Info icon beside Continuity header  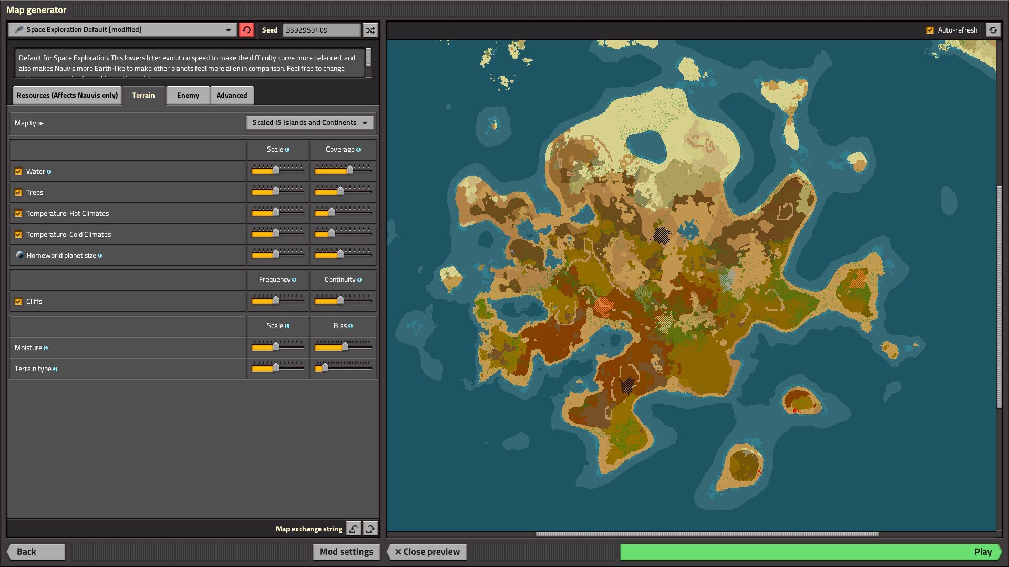359,280
